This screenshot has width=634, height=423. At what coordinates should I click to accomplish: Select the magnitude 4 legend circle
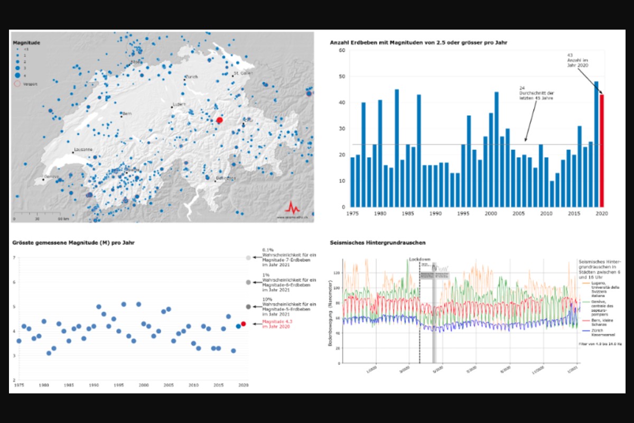[x=17, y=75]
